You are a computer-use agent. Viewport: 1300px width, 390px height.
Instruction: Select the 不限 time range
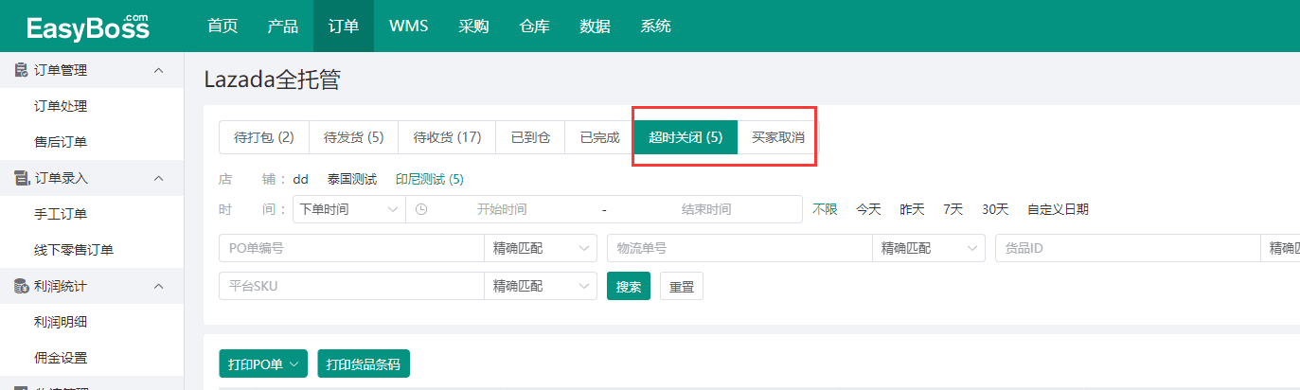(825, 209)
